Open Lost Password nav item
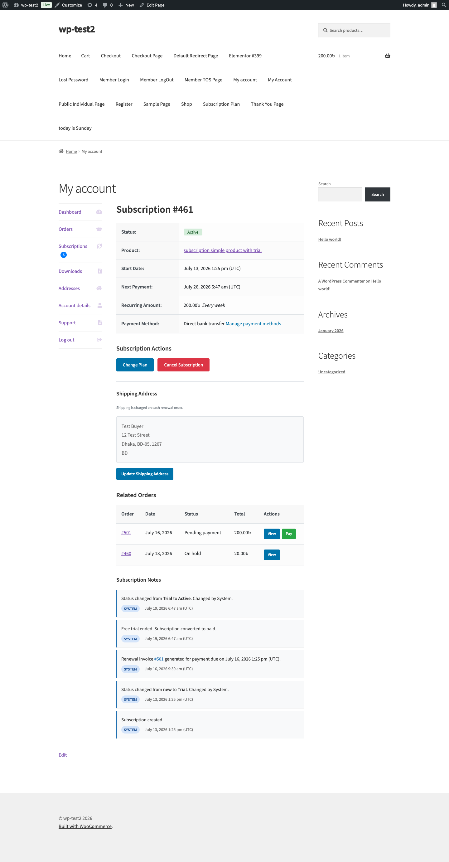Screen dimensions: 449x862 click(73, 80)
